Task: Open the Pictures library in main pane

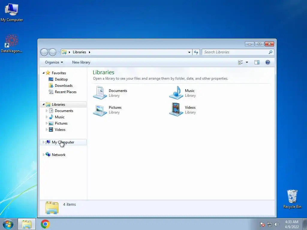Action: 107,110
